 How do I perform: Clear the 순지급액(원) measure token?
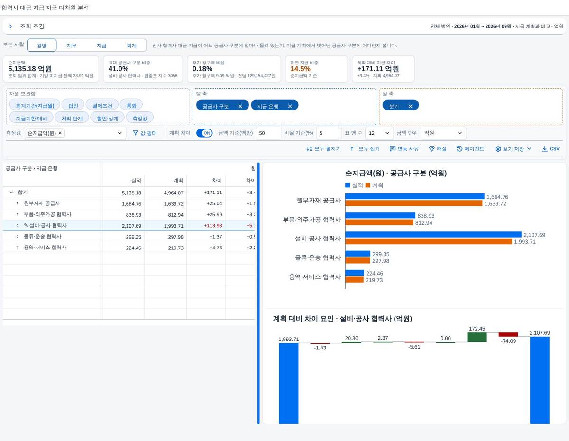pos(60,133)
